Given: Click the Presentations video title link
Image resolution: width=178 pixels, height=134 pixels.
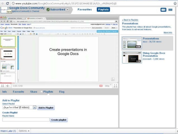Looking at the screenshot, I should tap(151, 39).
